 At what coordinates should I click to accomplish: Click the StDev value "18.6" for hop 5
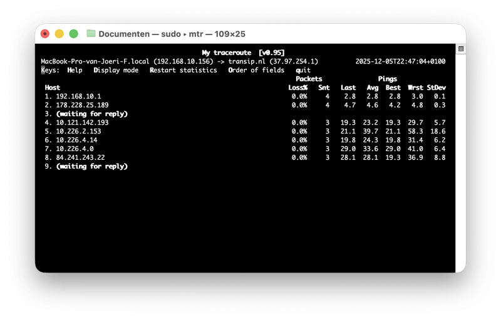[438, 132]
